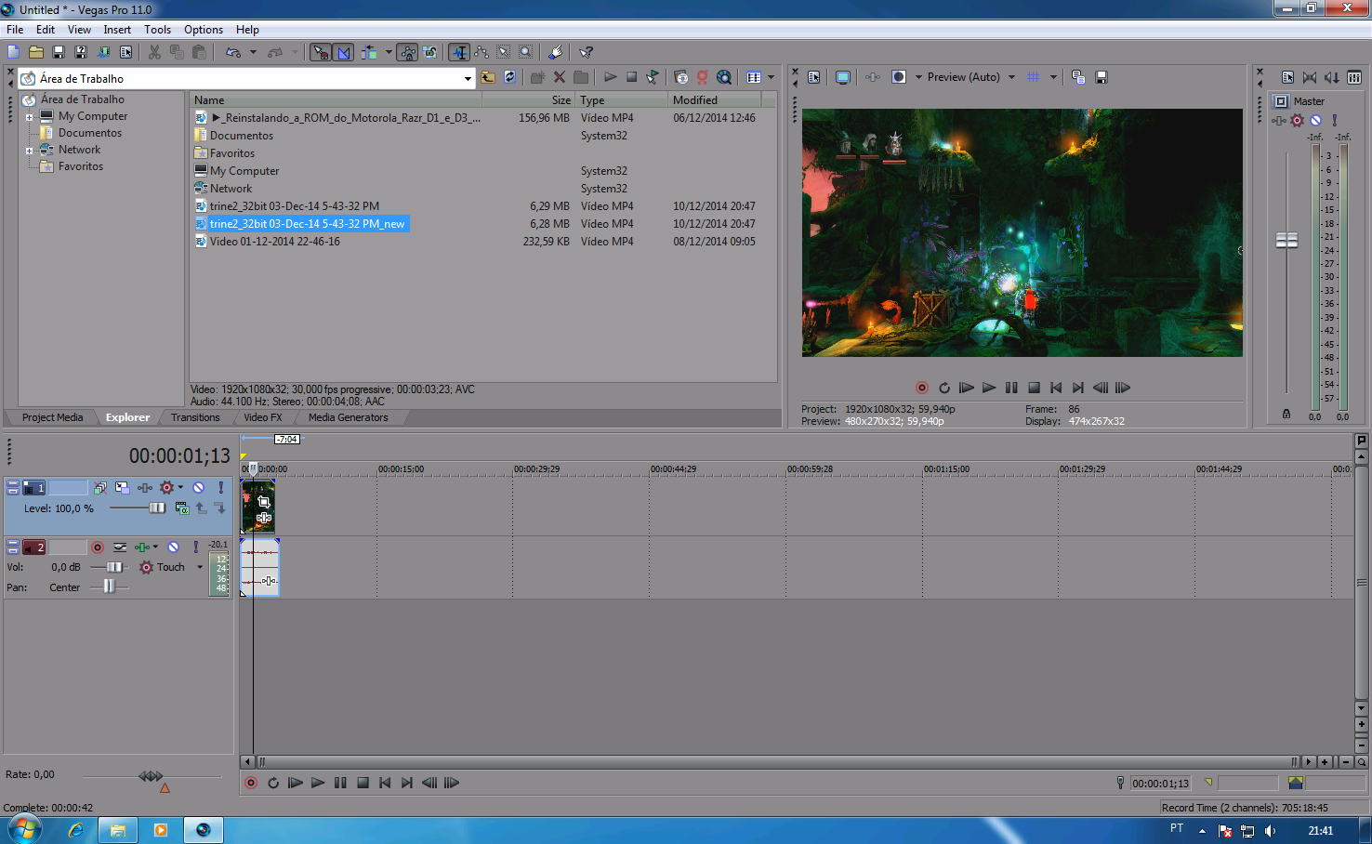This screenshot has width=1372, height=844.
Task: Go up one folder in Explorer
Action: click(488, 77)
